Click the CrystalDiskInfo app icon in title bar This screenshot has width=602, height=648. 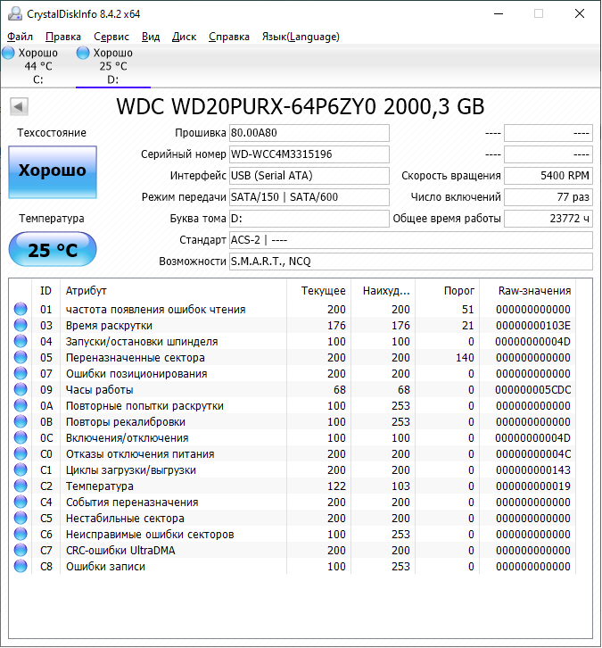click(x=13, y=14)
